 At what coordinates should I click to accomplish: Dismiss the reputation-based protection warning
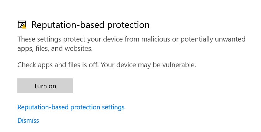point(28,121)
